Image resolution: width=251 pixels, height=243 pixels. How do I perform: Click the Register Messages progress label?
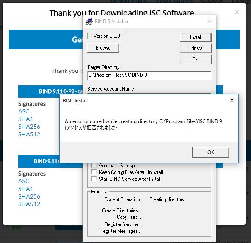click(x=120, y=231)
